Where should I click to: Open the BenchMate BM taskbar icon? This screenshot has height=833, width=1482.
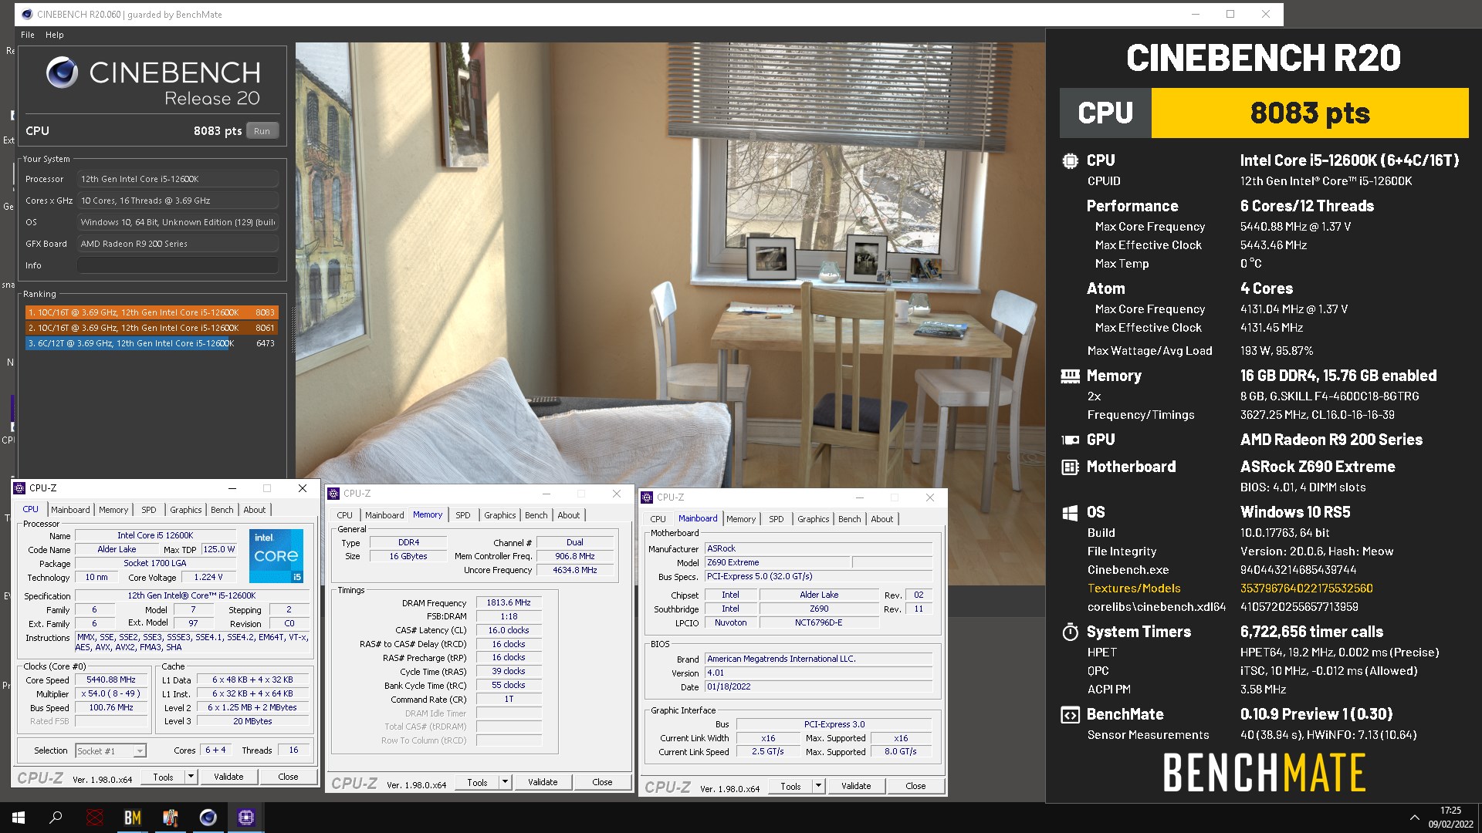tap(133, 818)
